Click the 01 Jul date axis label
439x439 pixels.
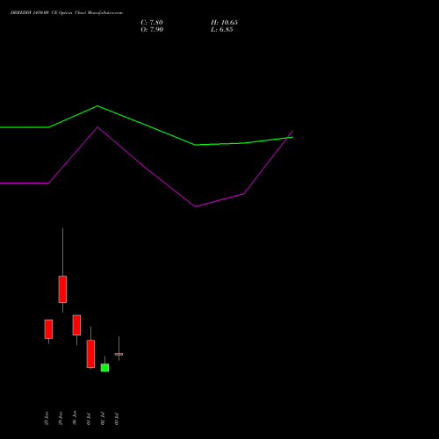[89, 419]
